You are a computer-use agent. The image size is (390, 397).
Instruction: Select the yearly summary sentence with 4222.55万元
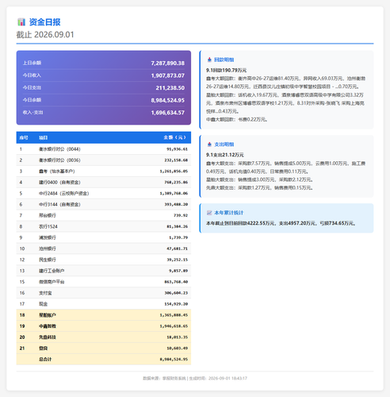tap(281, 223)
